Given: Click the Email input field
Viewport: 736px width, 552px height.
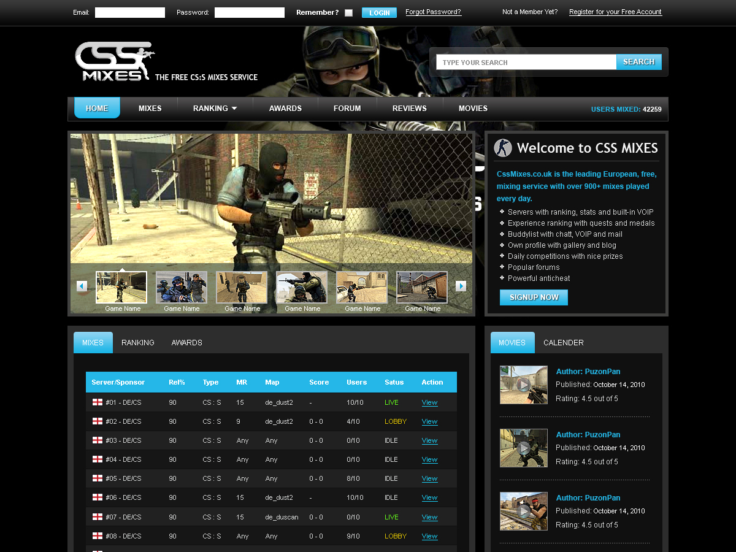Looking at the screenshot, I should [x=130, y=13].
